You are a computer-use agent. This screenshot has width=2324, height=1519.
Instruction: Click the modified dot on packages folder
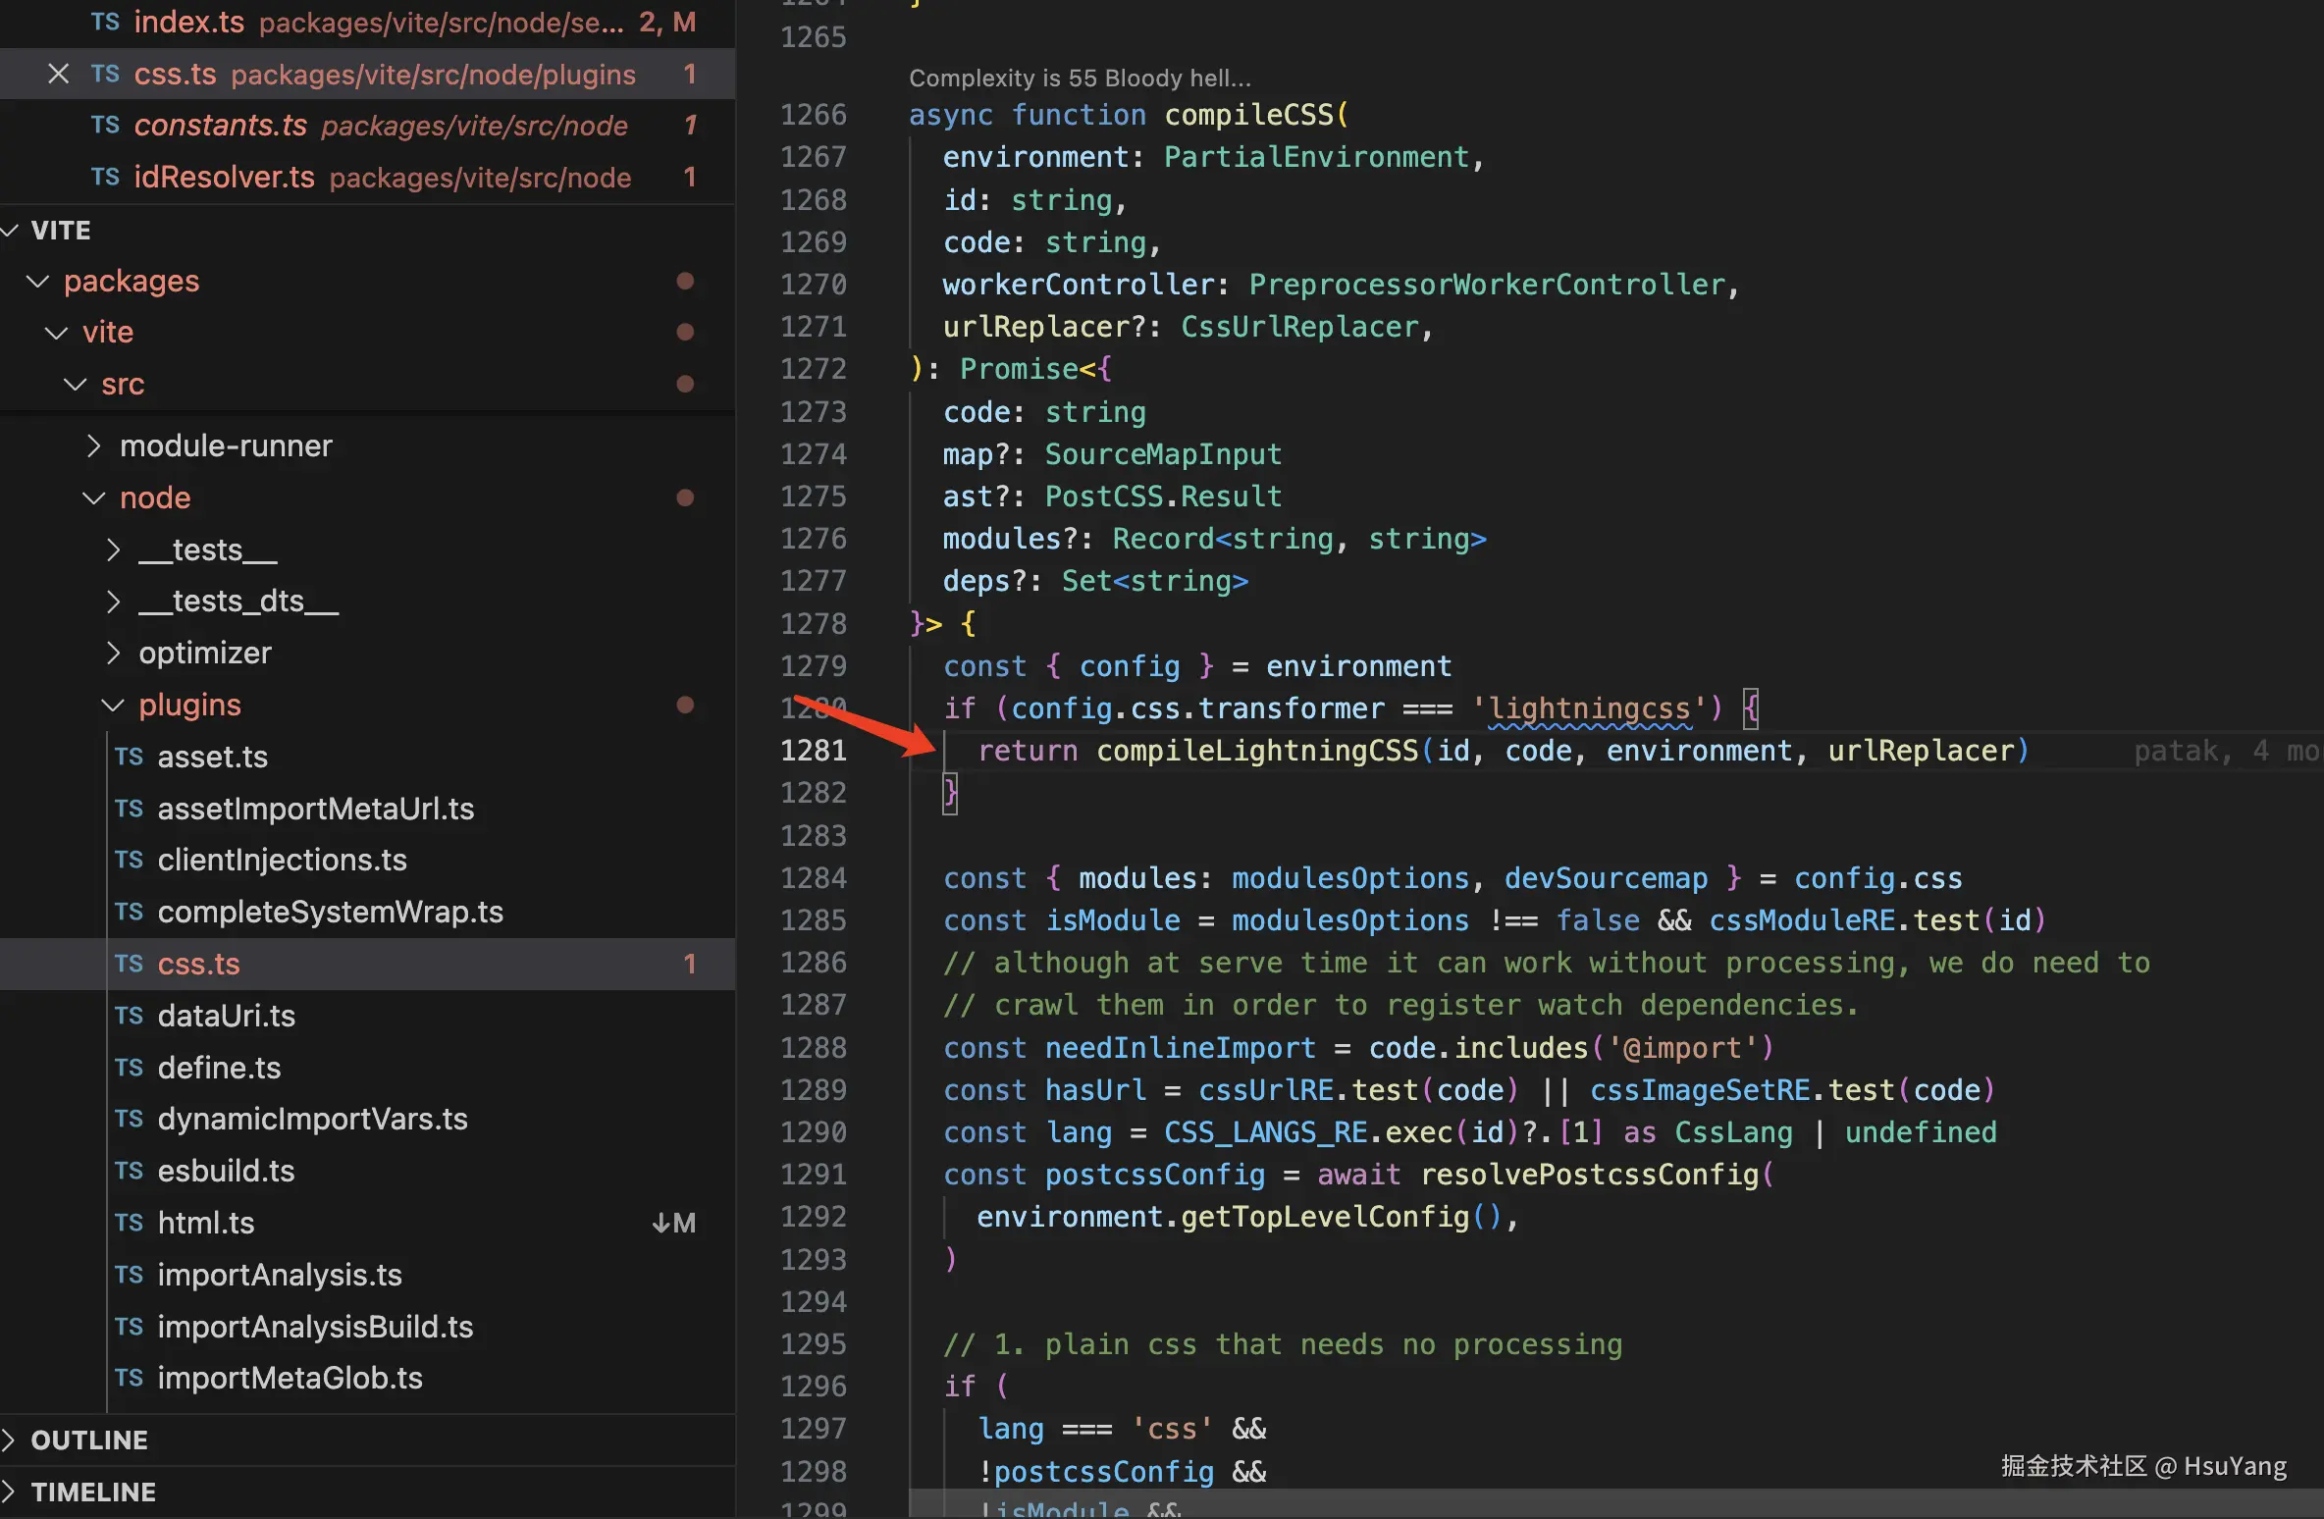685,282
